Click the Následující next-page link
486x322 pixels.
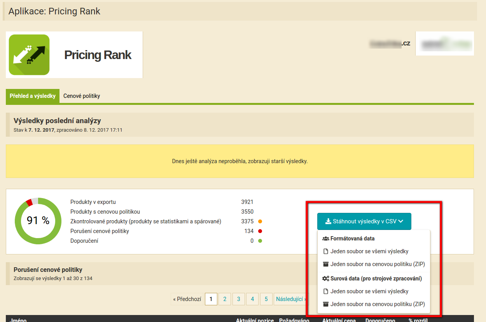click(290, 299)
